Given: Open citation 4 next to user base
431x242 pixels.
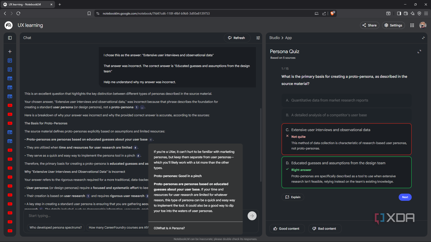Looking at the screenshot, I should (x=151, y=140).
